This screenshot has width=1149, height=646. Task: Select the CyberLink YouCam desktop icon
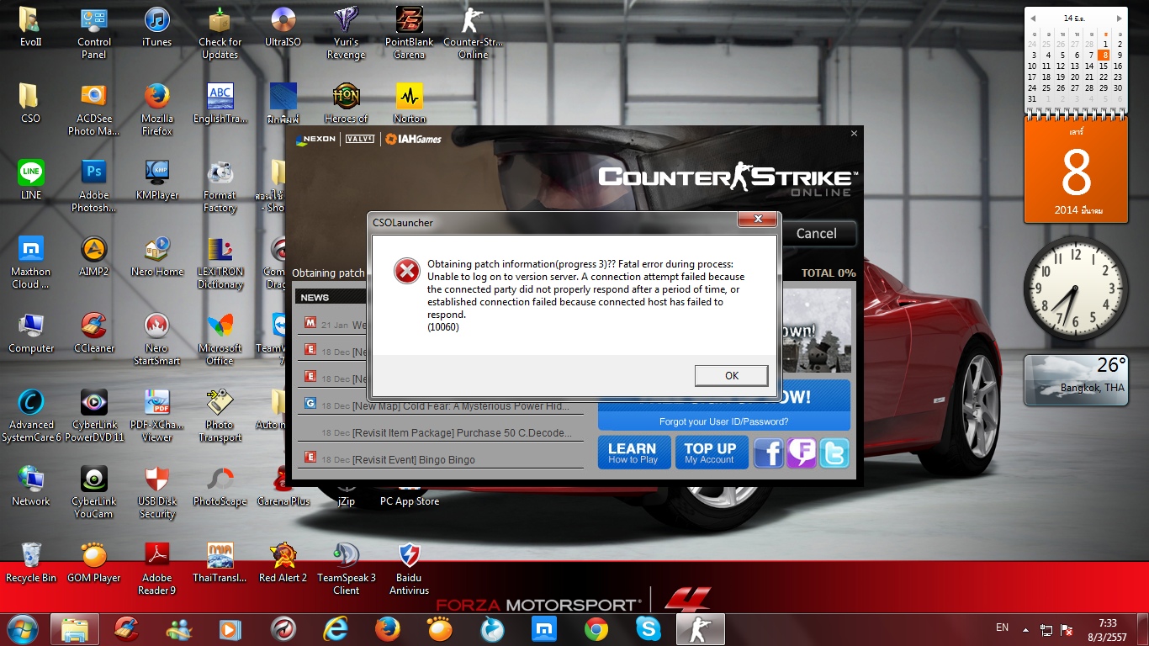[x=94, y=493]
